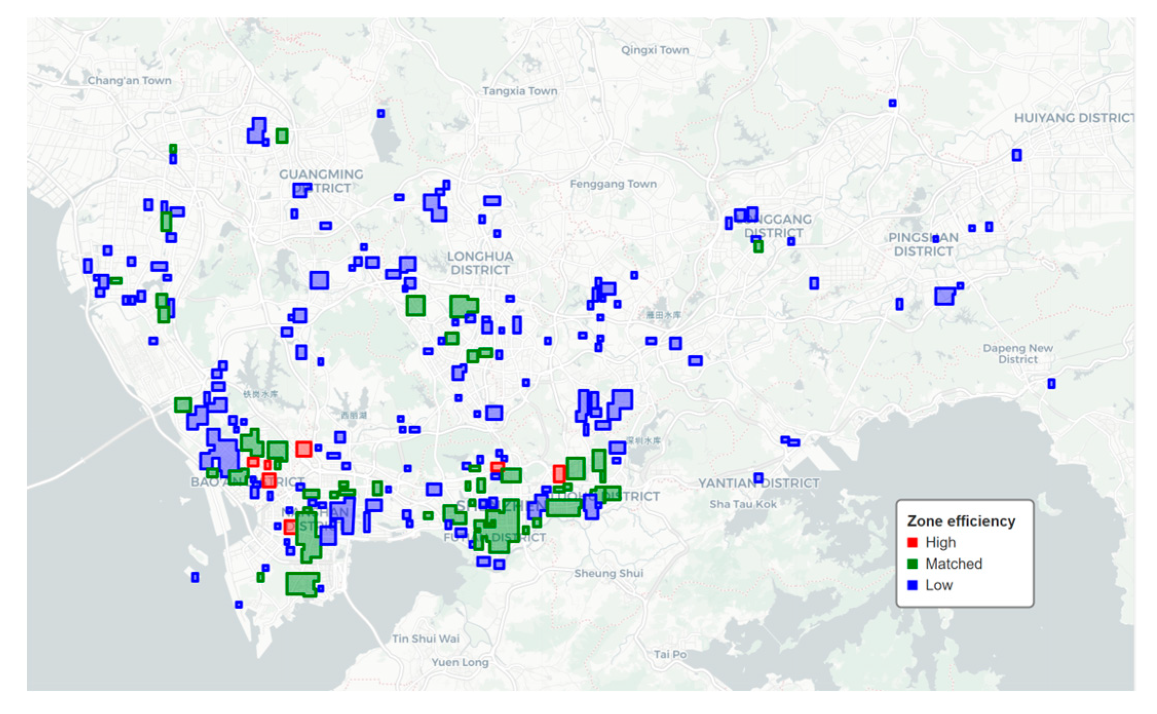Select the 'High' legend label
Image resolution: width=1157 pixels, height=714 pixels.
pyautogui.click(x=940, y=543)
